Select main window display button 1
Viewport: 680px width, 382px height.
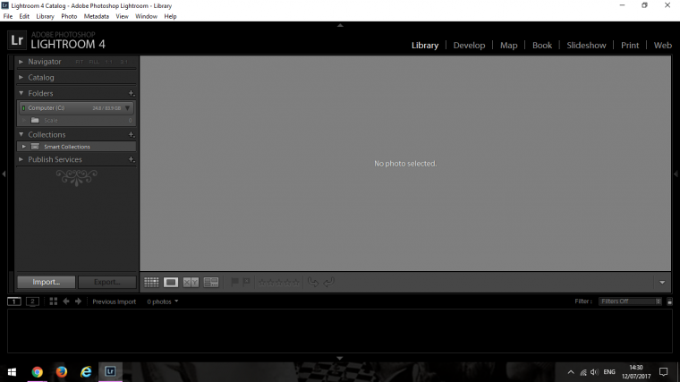14,301
